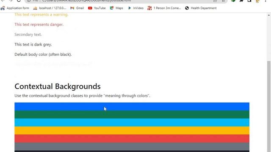
Task: Click the page scrollbar thumb
Action: pos(269,106)
